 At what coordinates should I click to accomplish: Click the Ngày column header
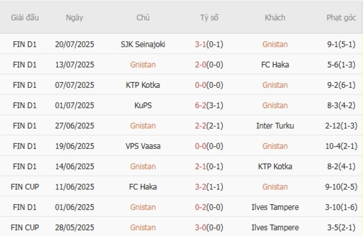coord(74,17)
